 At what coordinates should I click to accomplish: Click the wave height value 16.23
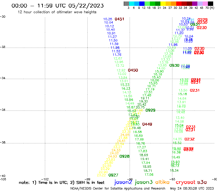pyautogui.click(x=126, y=88)
